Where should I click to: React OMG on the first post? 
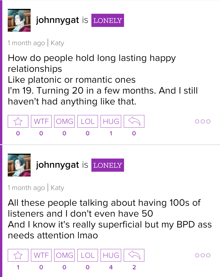(64, 121)
